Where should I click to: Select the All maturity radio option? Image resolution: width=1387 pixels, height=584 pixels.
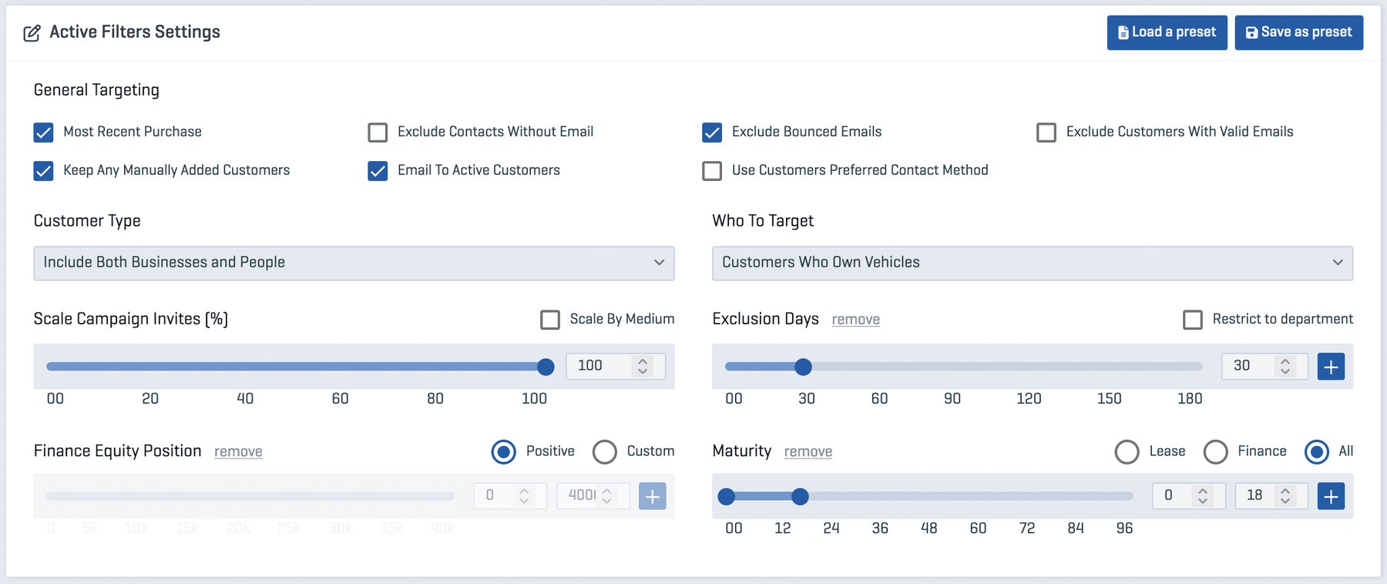[x=1317, y=452]
